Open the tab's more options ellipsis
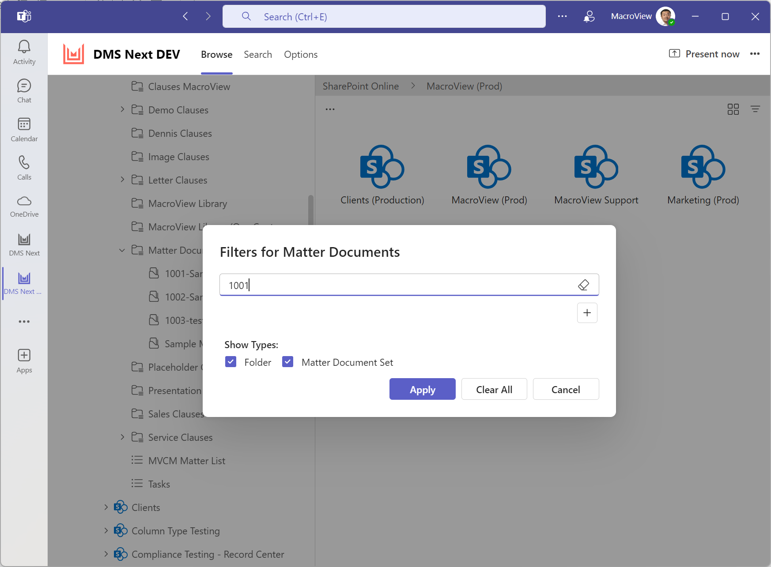The width and height of the screenshot is (771, 567). [755, 54]
